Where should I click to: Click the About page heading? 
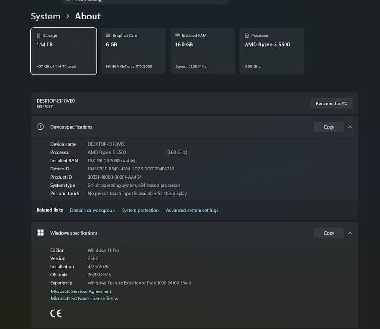coord(88,16)
